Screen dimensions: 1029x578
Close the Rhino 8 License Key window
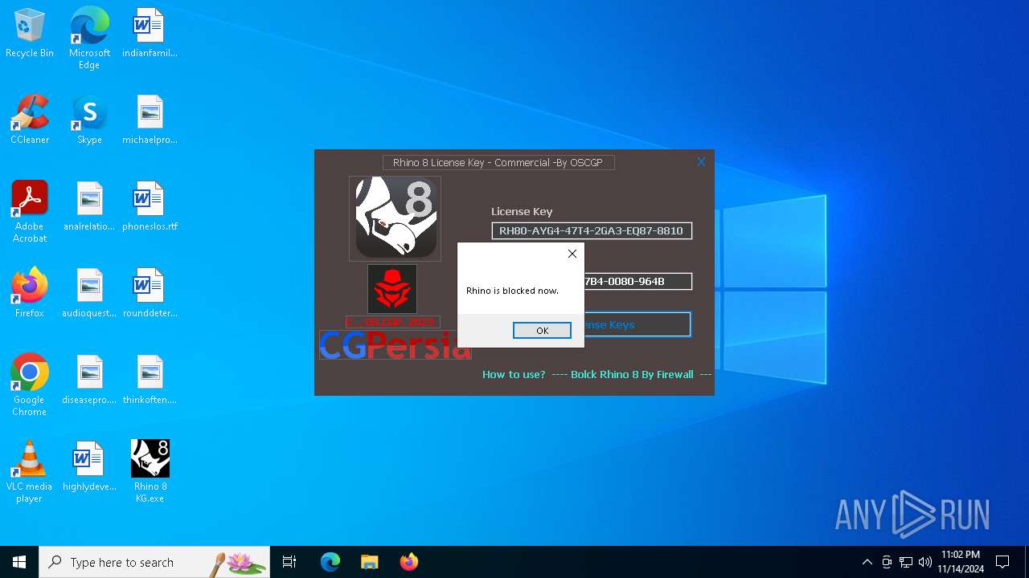click(701, 162)
